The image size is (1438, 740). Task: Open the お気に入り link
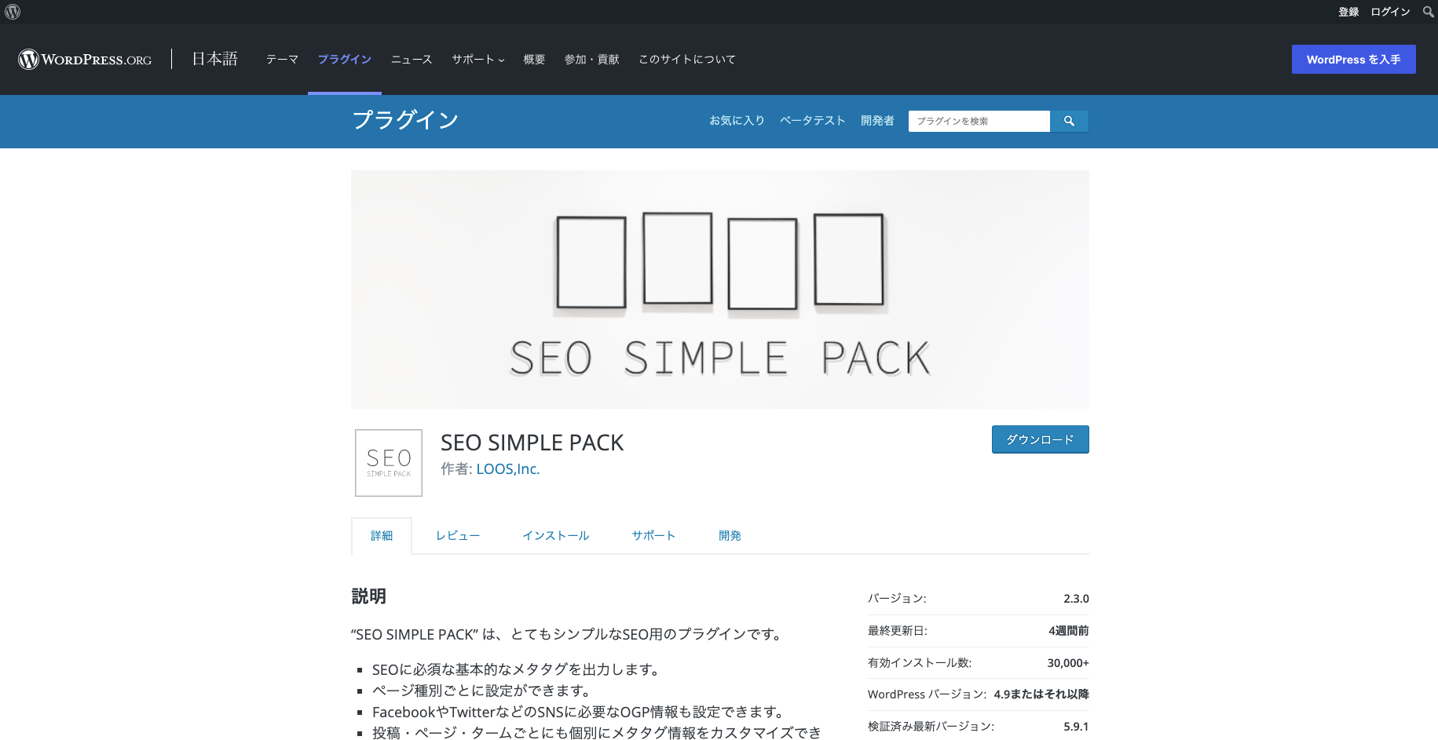point(737,121)
